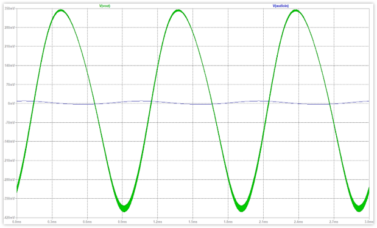377x228 pixels.
Task: Click the -420mV vertical axis label
Action: [x=9, y=218]
